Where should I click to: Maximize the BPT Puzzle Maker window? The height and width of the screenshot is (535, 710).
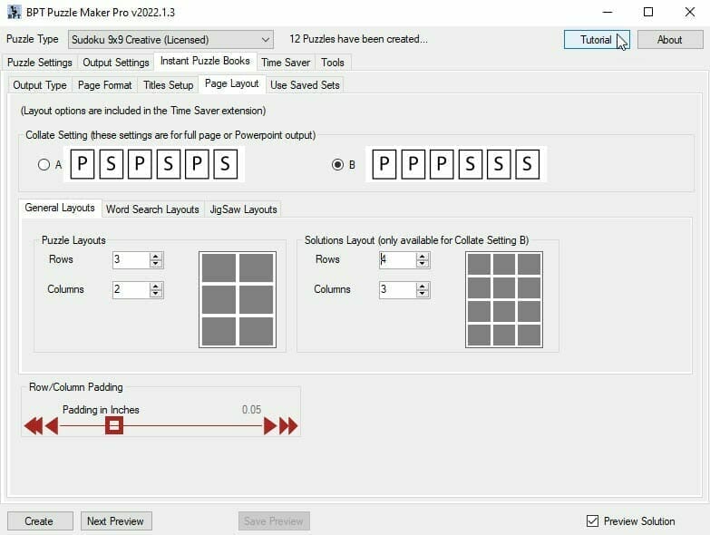[648, 12]
